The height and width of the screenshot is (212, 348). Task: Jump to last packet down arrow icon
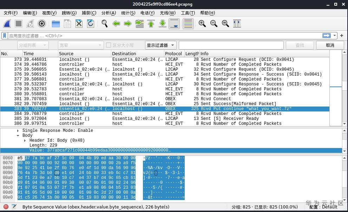(x=163, y=24)
